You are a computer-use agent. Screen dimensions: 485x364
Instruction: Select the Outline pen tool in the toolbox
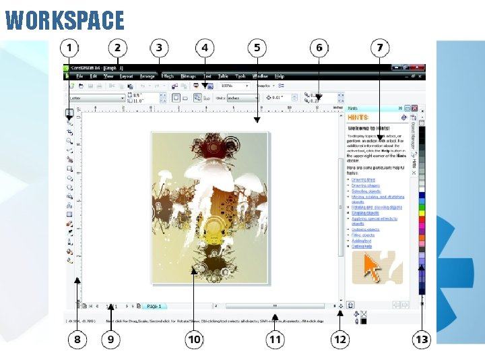(70, 242)
